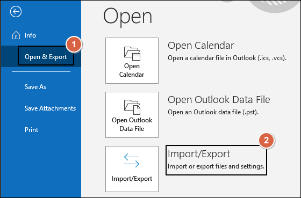Open the Info menu item
The image size is (301, 198).
(x=30, y=35)
